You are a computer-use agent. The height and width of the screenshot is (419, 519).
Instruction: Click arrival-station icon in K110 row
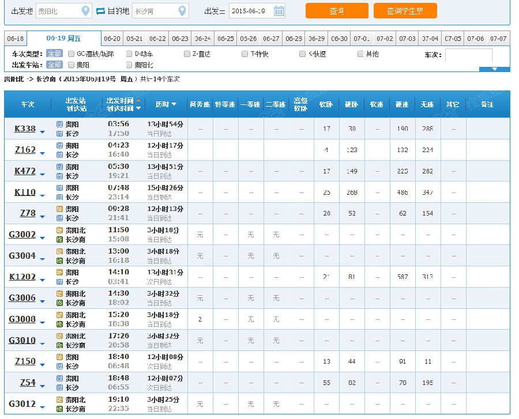click(x=59, y=197)
